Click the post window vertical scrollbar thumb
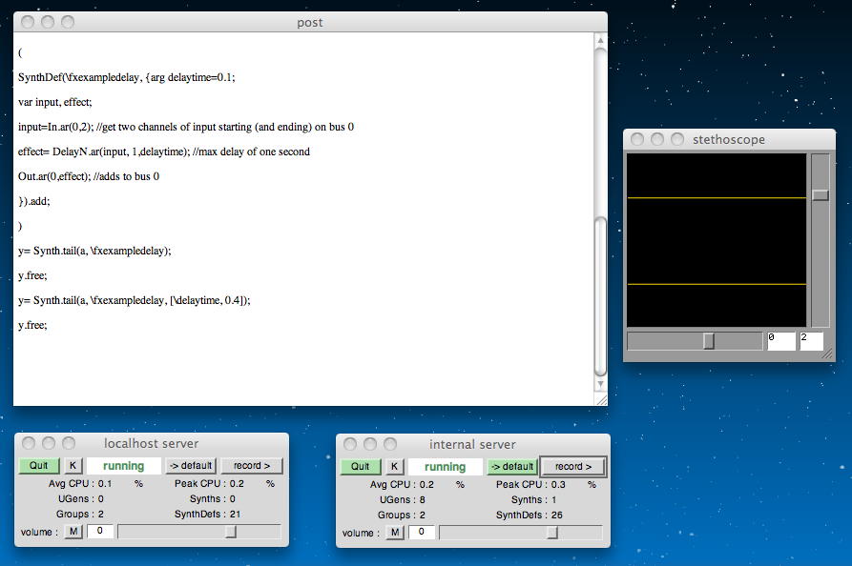Screen dimensions: 852x566 [599, 295]
